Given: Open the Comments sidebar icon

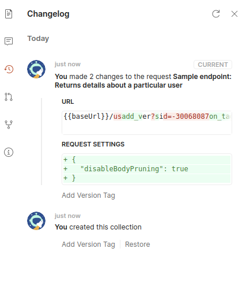Looking at the screenshot, I should coord(9,42).
